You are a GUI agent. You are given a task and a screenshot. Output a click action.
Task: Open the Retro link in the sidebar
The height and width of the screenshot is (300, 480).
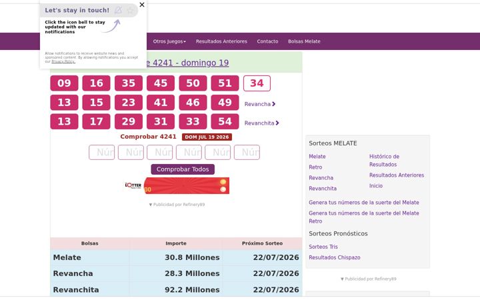pyautogui.click(x=315, y=167)
